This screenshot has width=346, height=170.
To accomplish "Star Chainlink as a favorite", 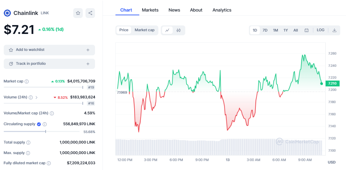I will click(x=78, y=13).
